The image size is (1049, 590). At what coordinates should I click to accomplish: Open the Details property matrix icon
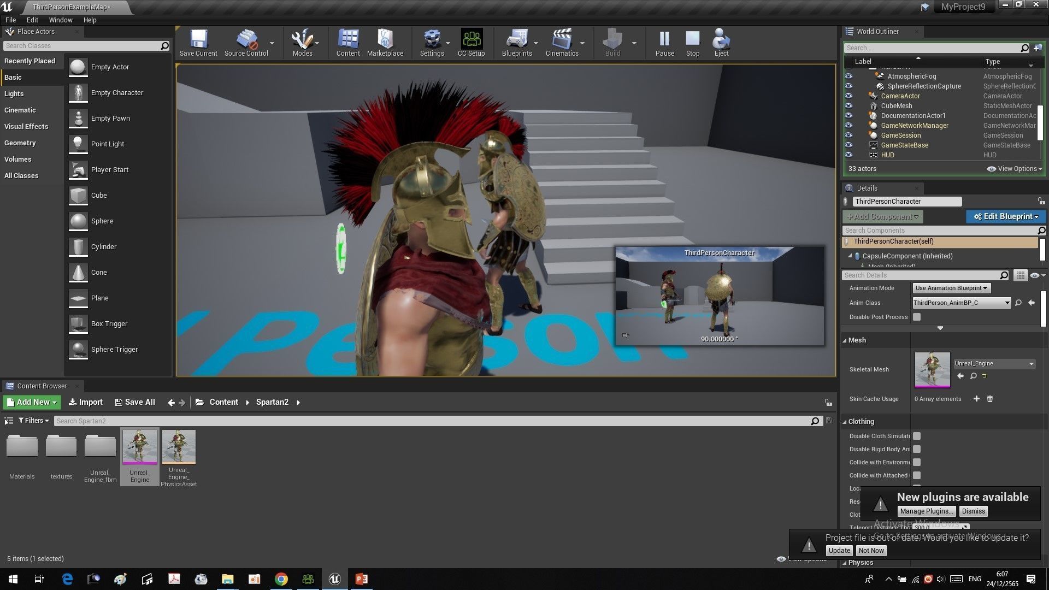pos(1020,275)
